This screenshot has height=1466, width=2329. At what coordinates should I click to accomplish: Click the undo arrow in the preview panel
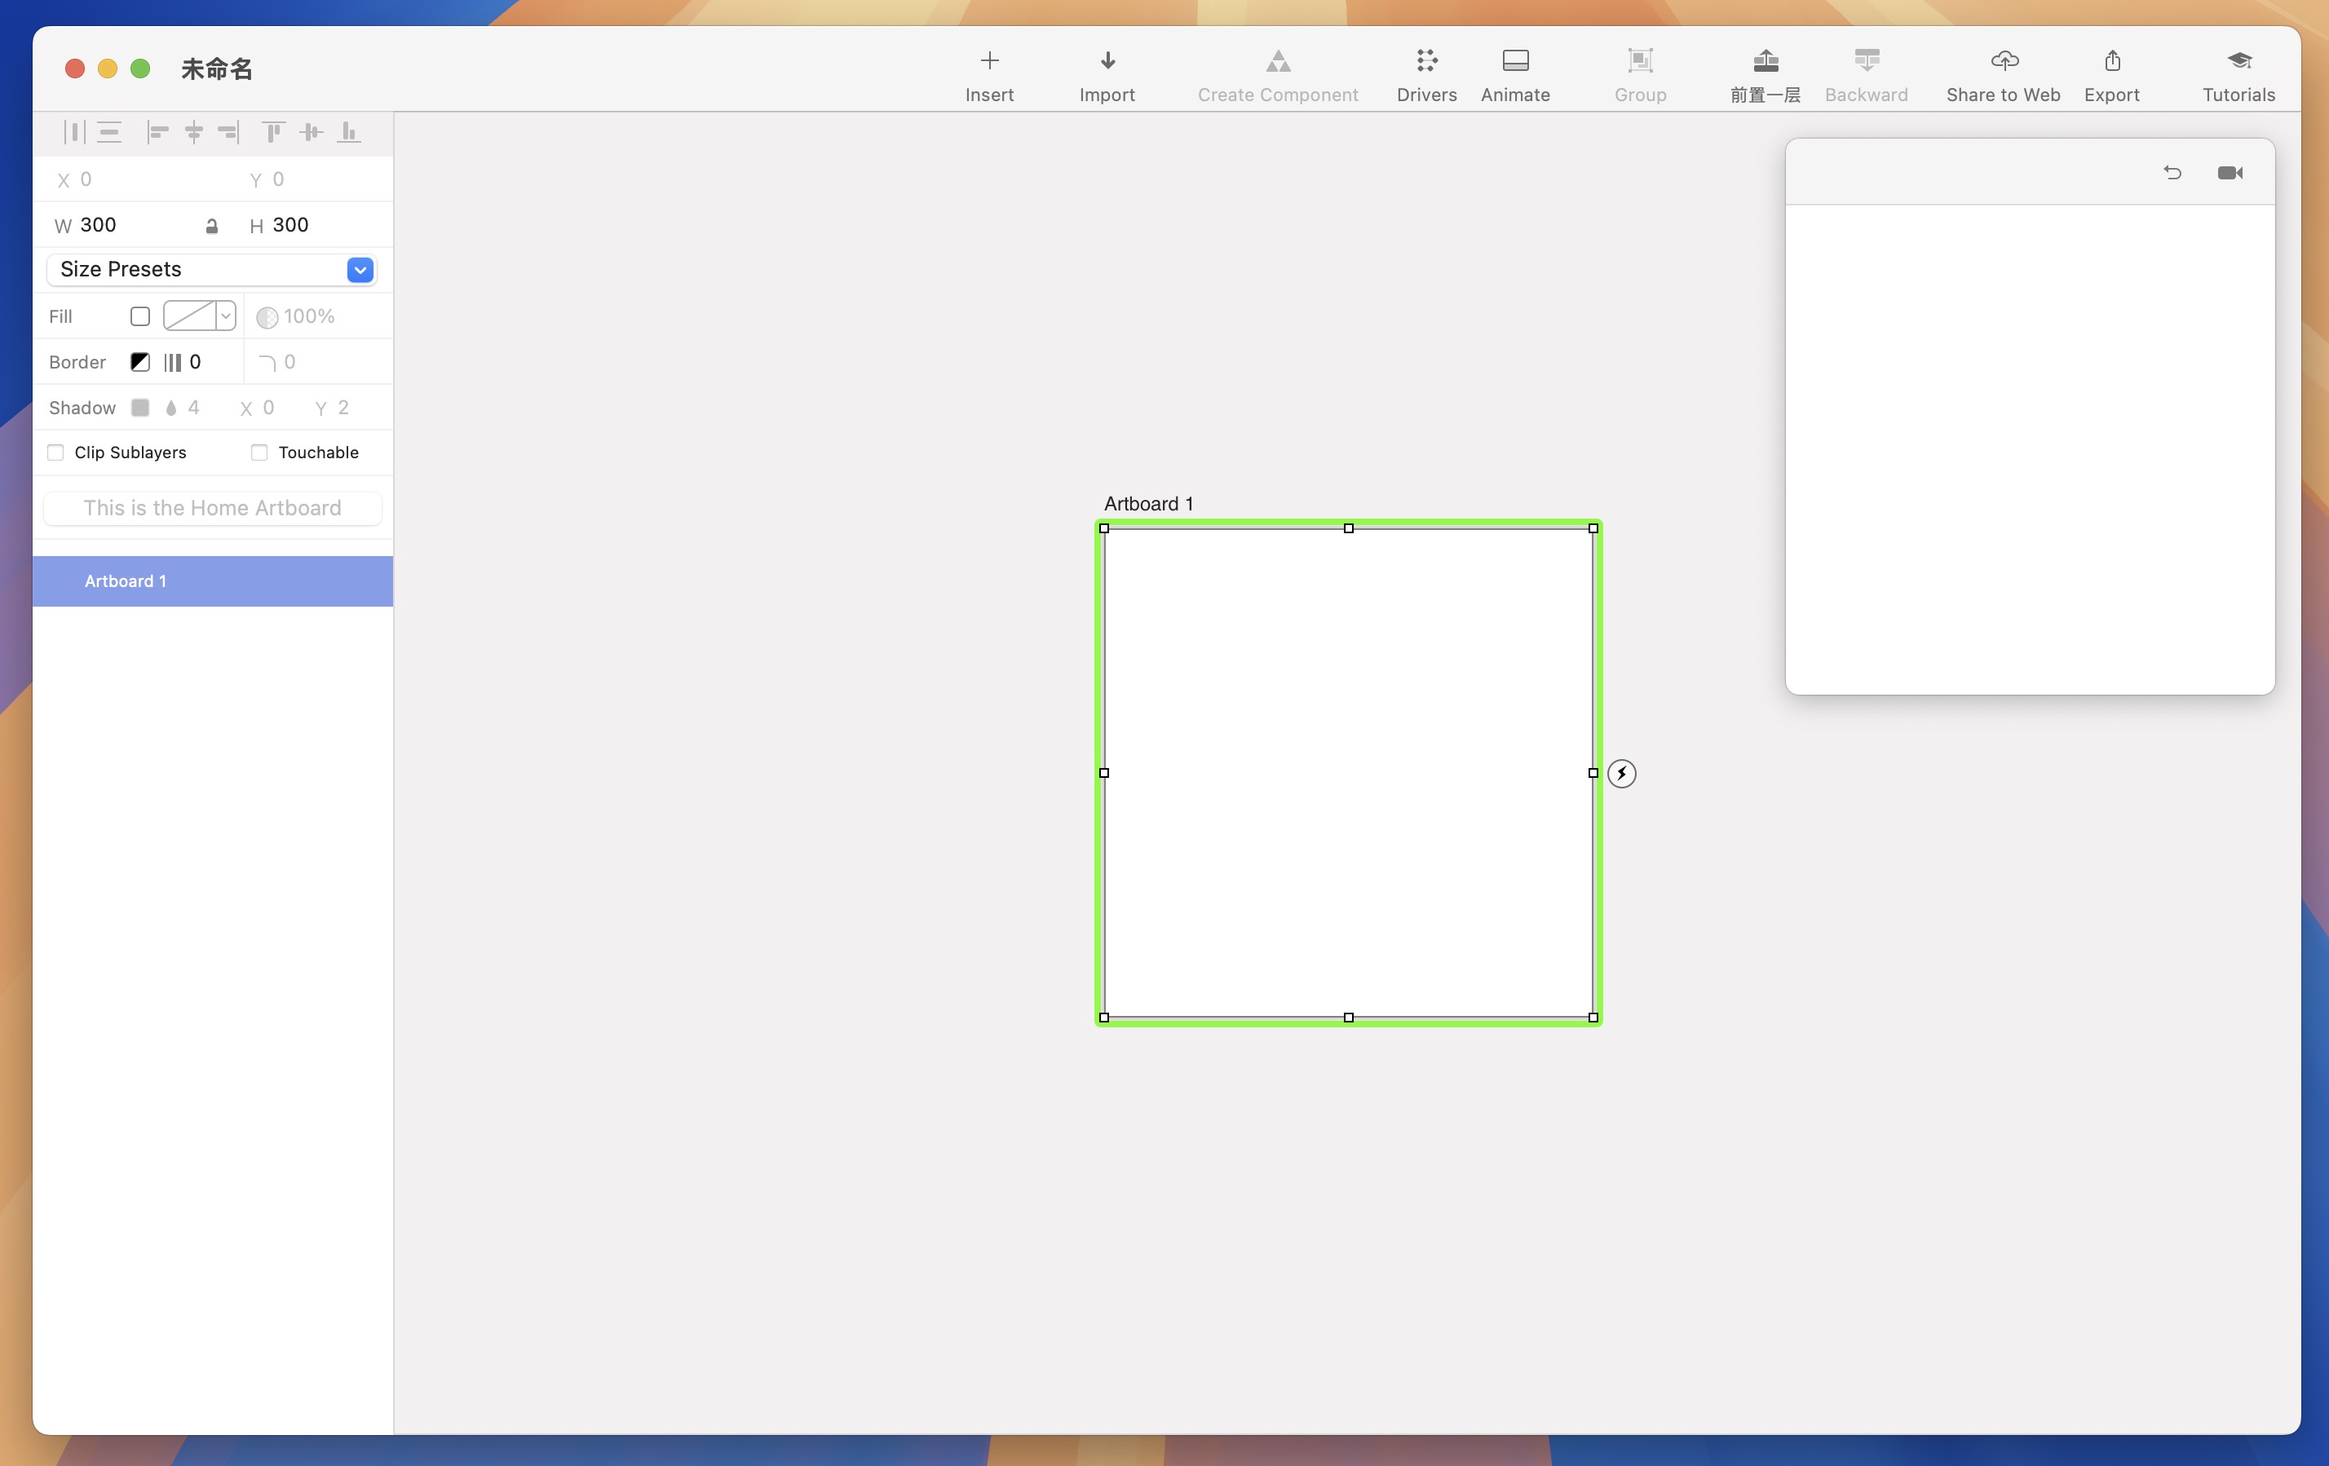coord(2173,173)
